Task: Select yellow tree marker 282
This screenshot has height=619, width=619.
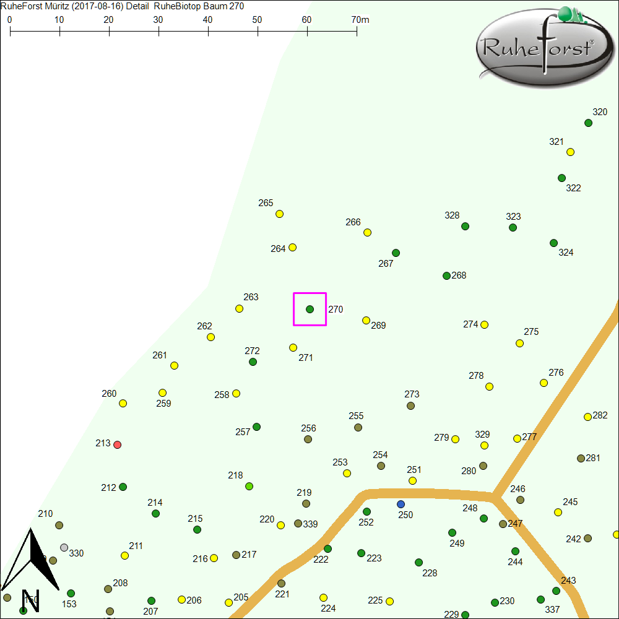Action: pos(587,417)
